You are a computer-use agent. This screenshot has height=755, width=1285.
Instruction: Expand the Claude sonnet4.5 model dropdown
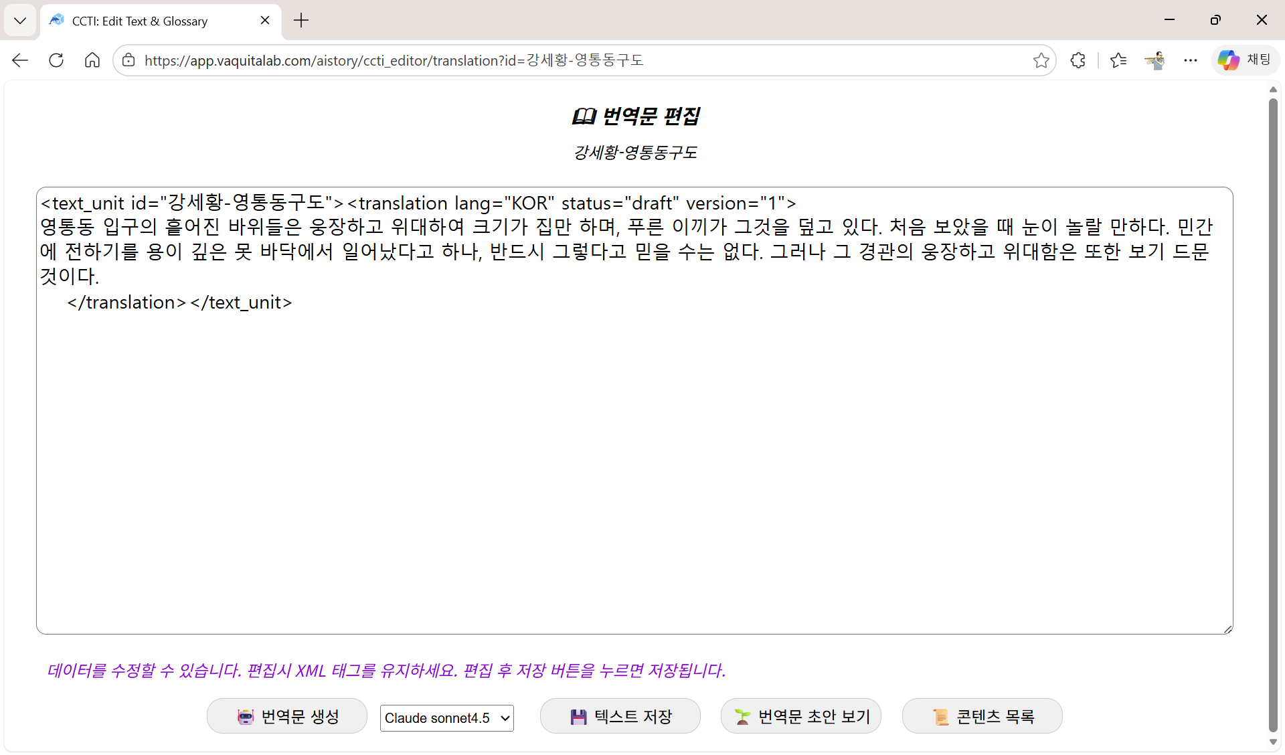[446, 718]
